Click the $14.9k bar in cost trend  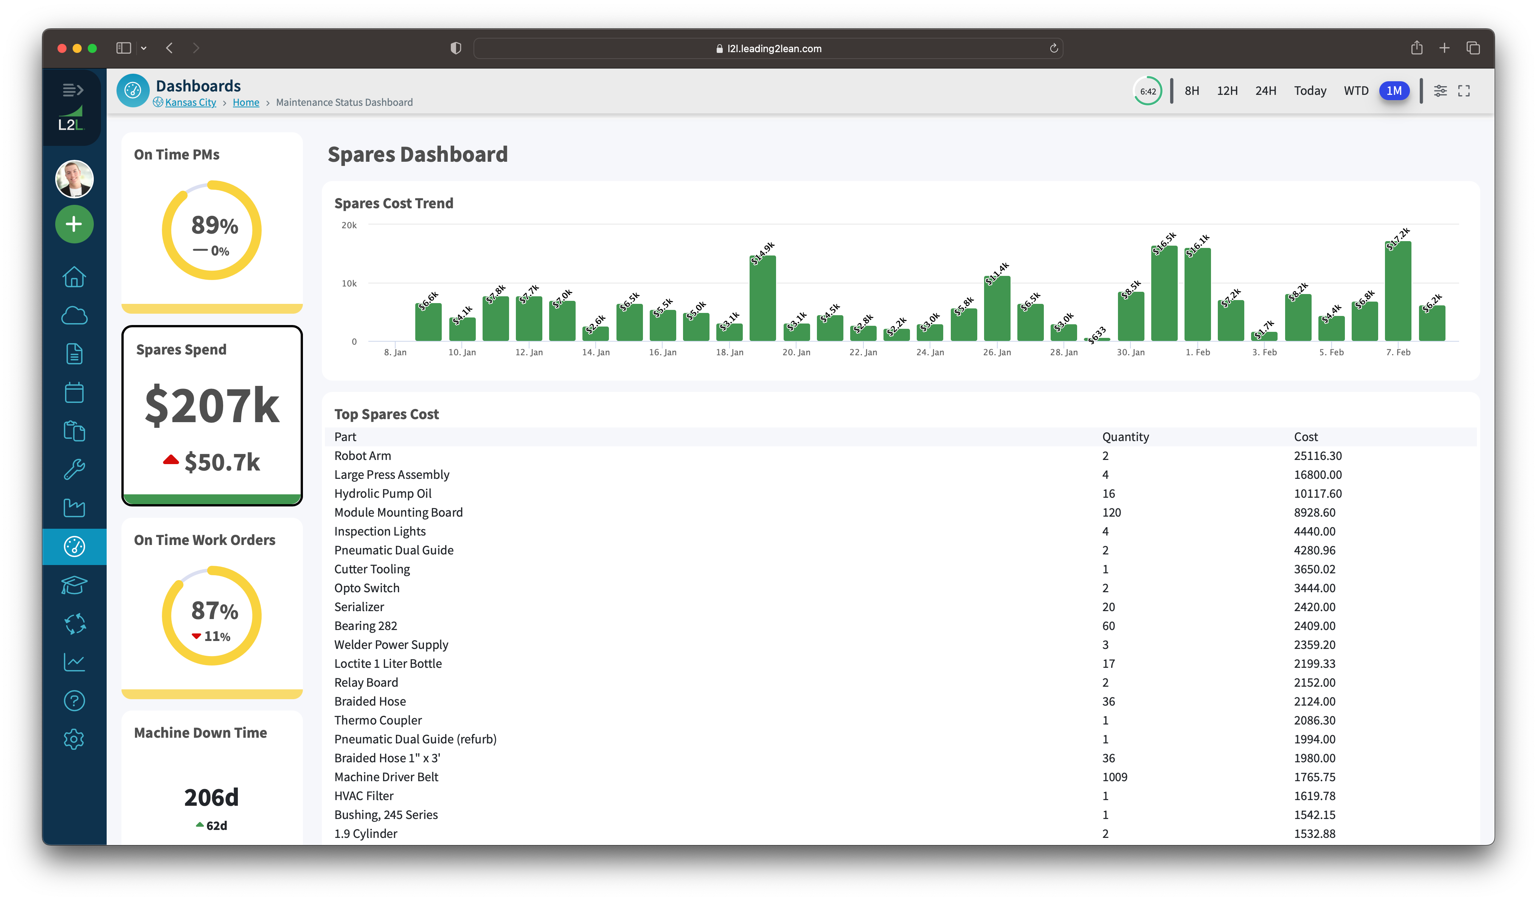[762, 297]
